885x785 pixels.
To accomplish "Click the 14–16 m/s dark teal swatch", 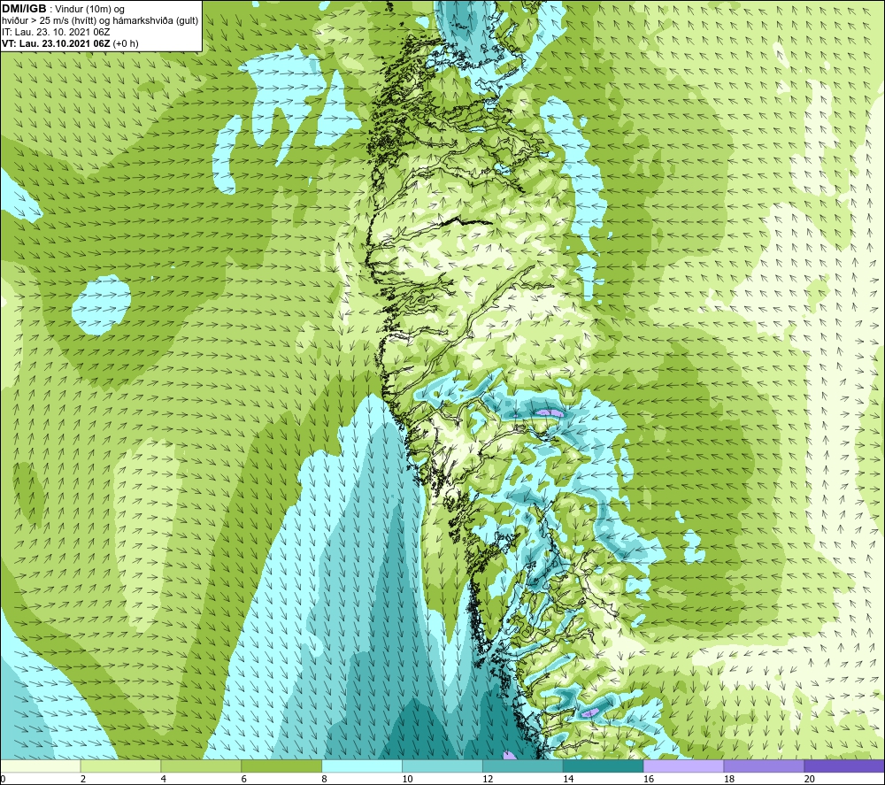I will coord(603,766).
